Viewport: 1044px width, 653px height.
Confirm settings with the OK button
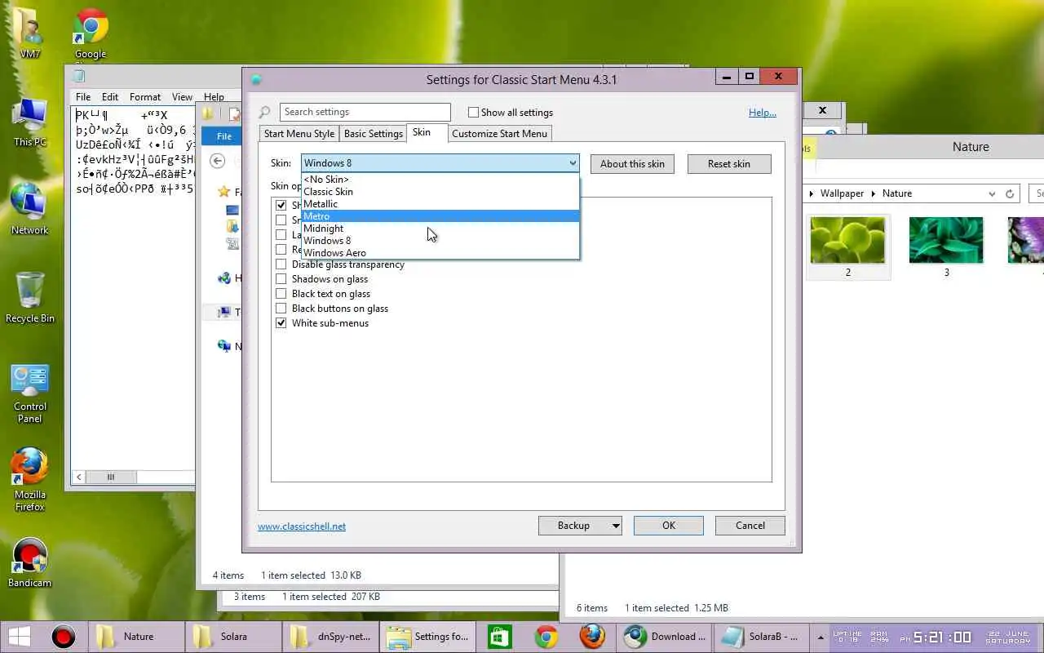(669, 526)
